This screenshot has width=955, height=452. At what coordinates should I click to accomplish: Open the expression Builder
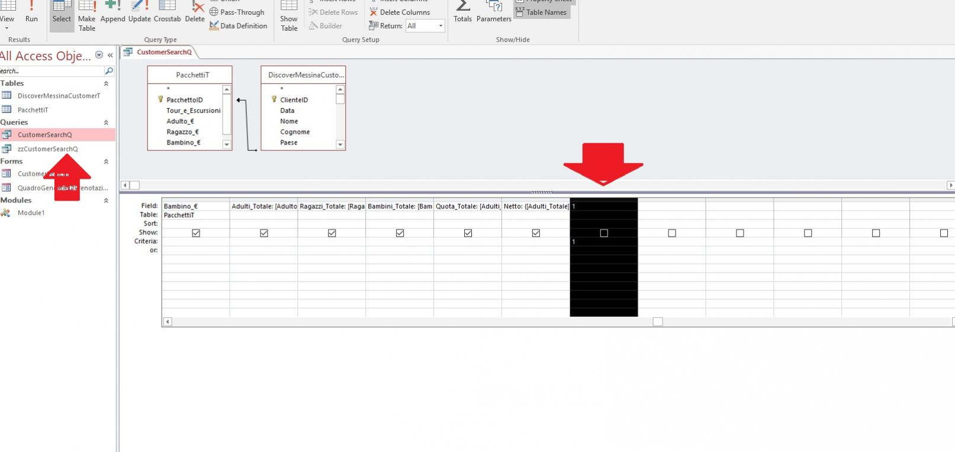(325, 25)
